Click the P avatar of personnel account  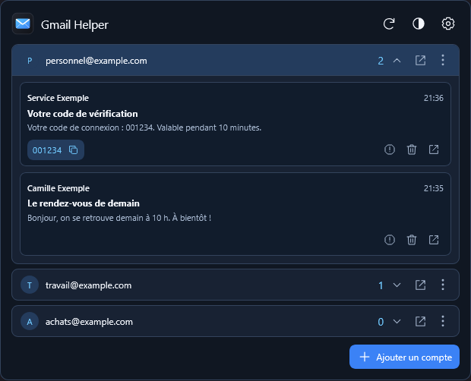[30, 61]
